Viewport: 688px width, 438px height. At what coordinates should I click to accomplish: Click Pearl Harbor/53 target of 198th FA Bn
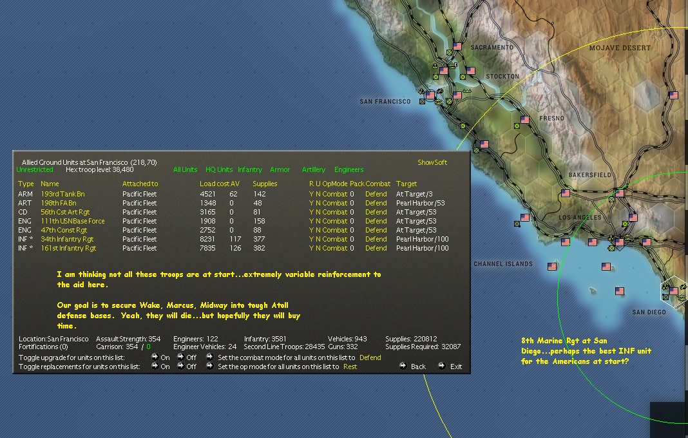pyautogui.click(x=421, y=203)
